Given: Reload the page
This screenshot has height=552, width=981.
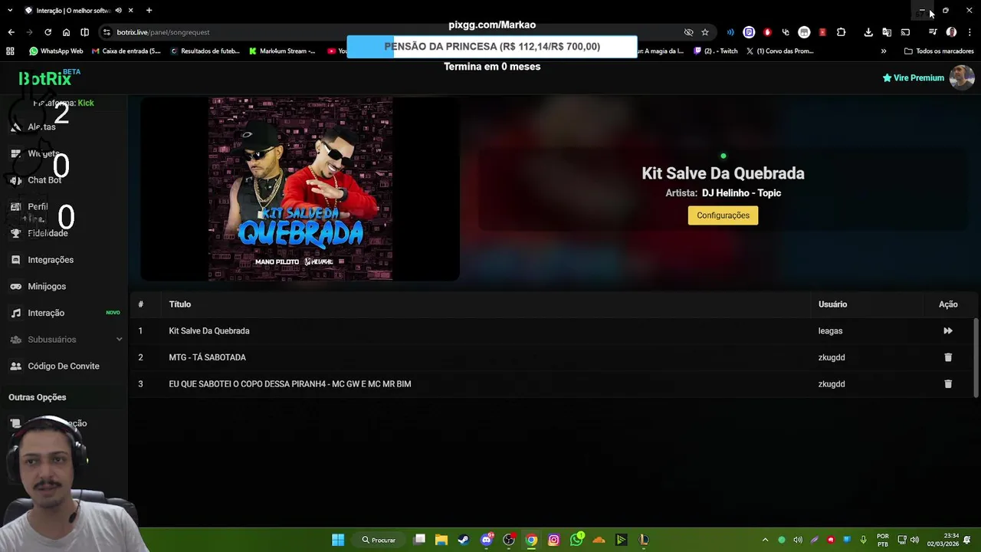Looking at the screenshot, I should click(x=48, y=32).
